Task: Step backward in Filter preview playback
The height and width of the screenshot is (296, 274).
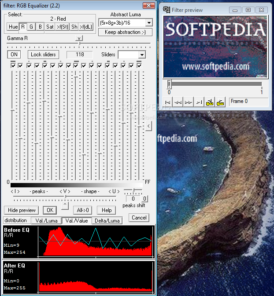Action: point(178,102)
